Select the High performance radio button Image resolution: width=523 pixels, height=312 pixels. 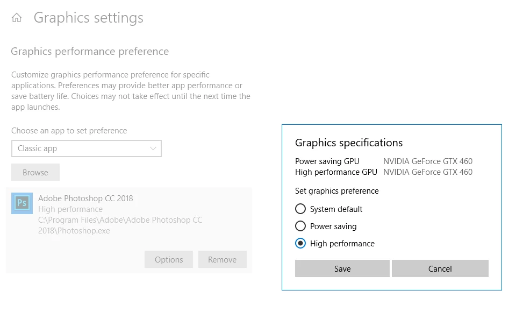pos(300,243)
